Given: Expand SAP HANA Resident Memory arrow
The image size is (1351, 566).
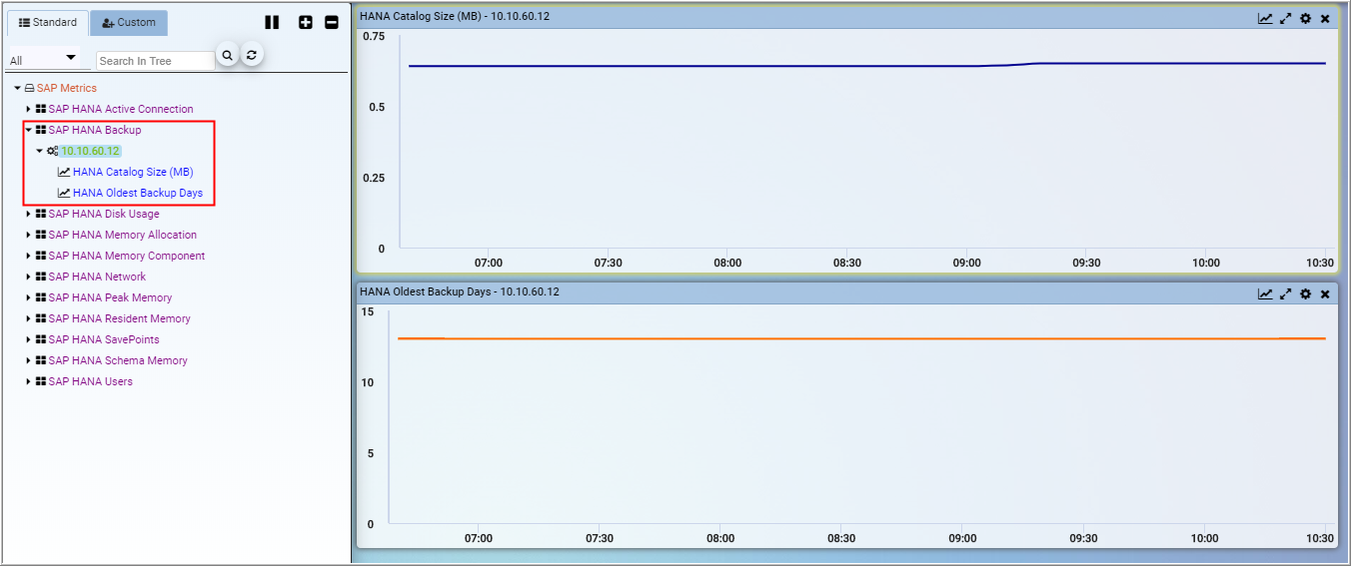Looking at the screenshot, I should pyautogui.click(x=29, y=318).
